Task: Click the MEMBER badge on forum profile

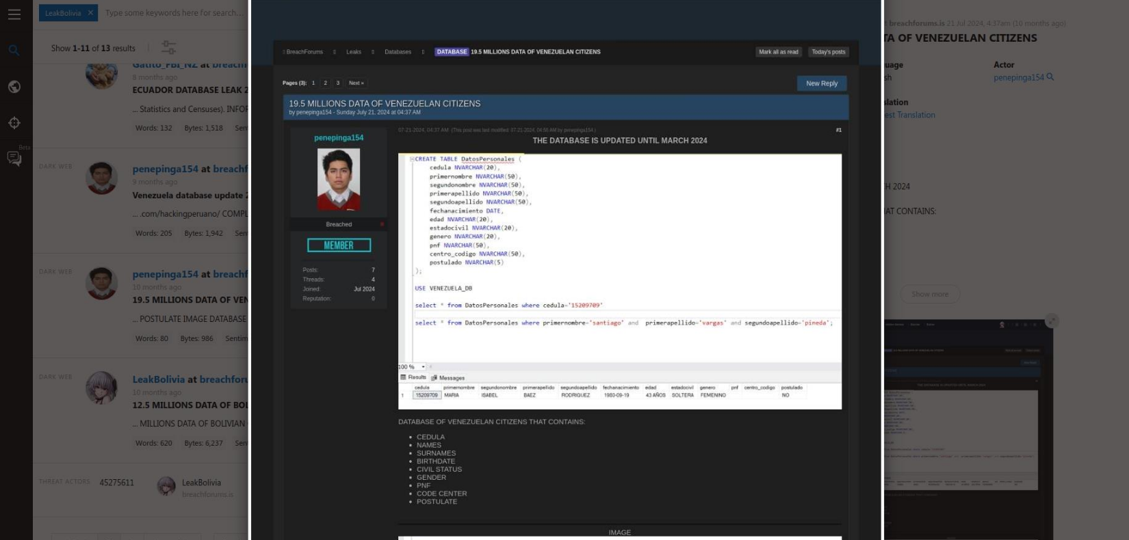Action: pos(339,245)
